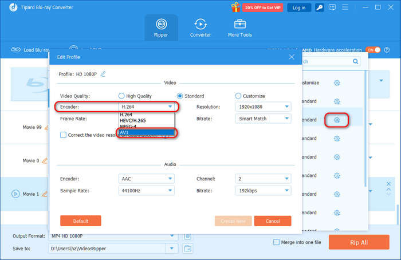Remove Movie 1 row with X icon

click(388, 184)
